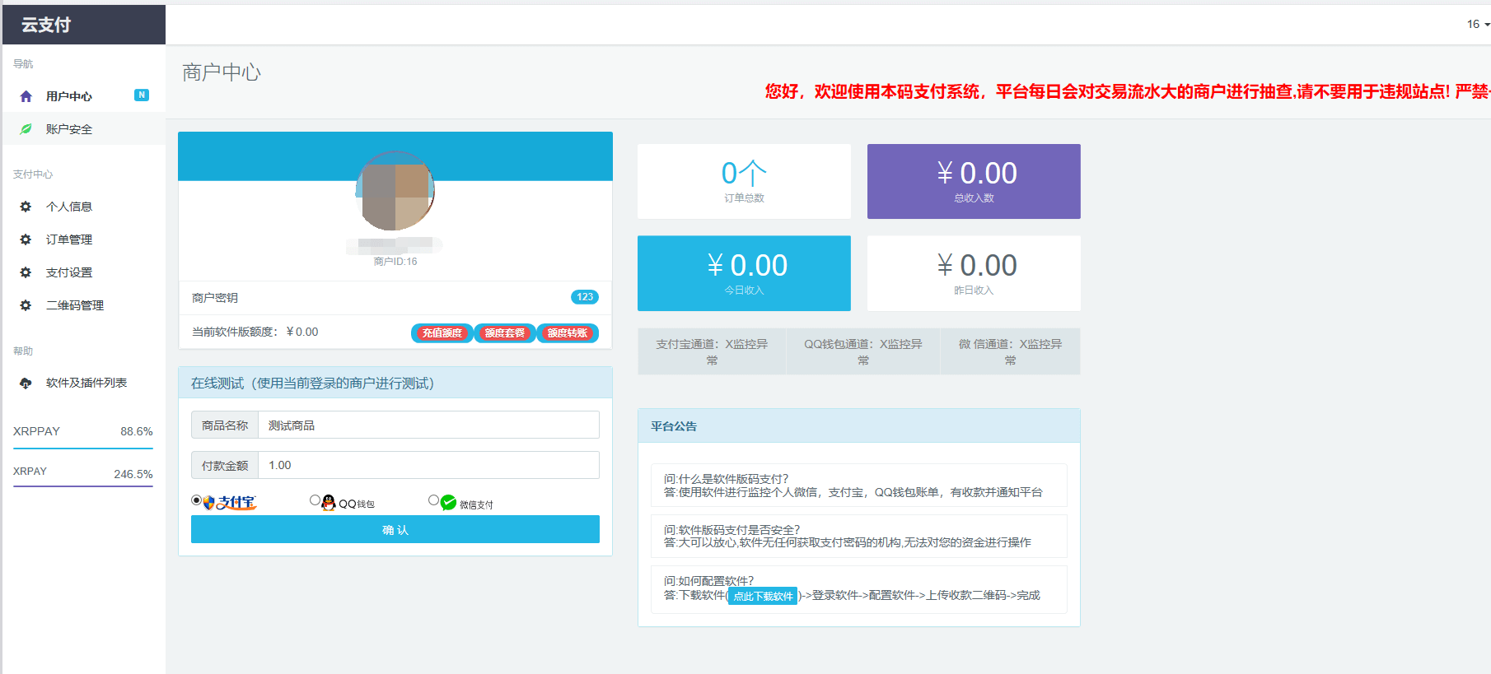The width and height of the screenshot is (1491, 674).
Task: Click the green leaf icon beside 账户安全
Action: point(26,129)
